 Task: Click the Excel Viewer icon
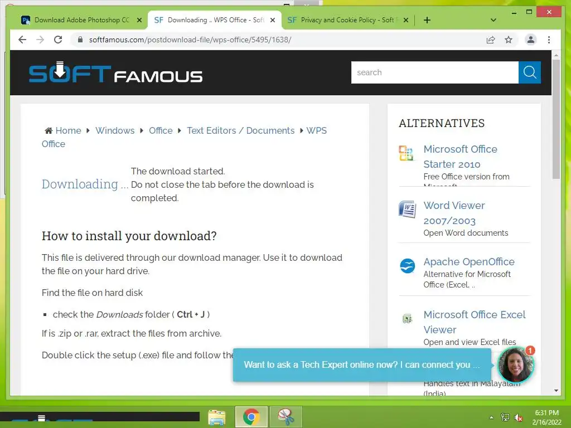point(407,319)
